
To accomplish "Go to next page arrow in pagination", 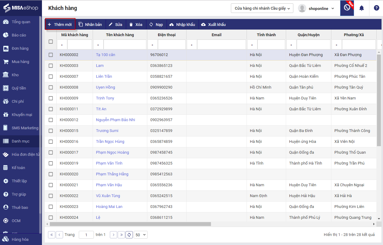I will pos(113,235).
